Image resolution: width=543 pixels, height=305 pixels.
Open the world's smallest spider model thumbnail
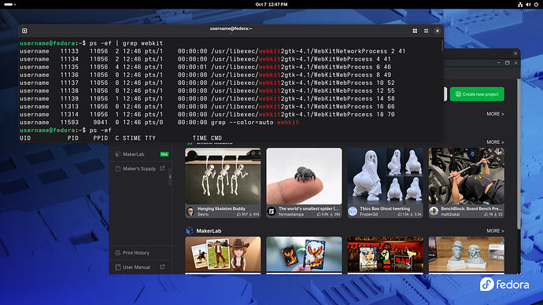[x=304, y=176]
